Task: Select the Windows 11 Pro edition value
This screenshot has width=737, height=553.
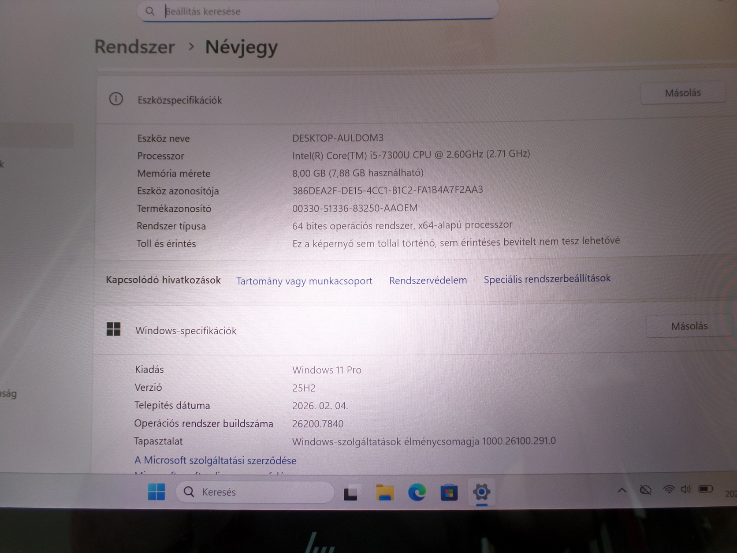Action: pos(327,370)
